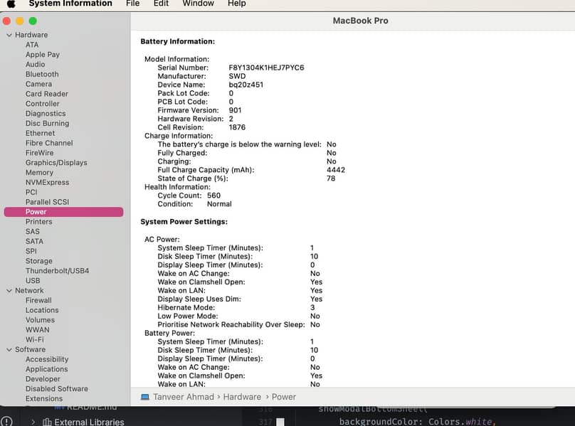Select Memory in the sidebar
The width and height of the screenshot is (575, 426).
coord(39,172)
